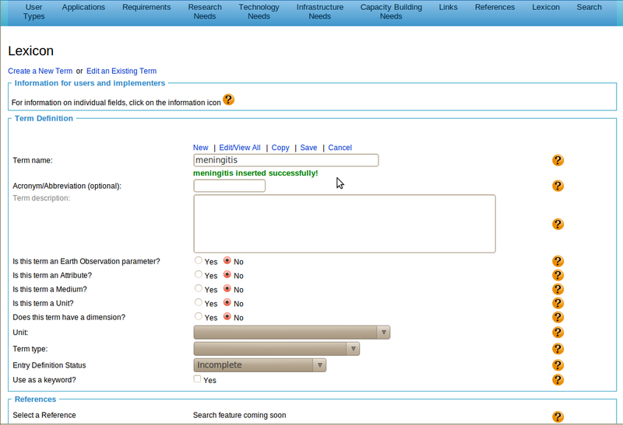
Task: Click help icon for Term type row
Action: point(558,349)
